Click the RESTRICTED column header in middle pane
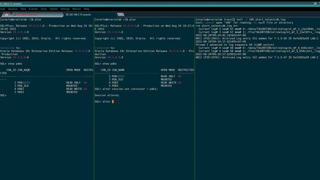 pyautogui.click(x=186, y=70)
